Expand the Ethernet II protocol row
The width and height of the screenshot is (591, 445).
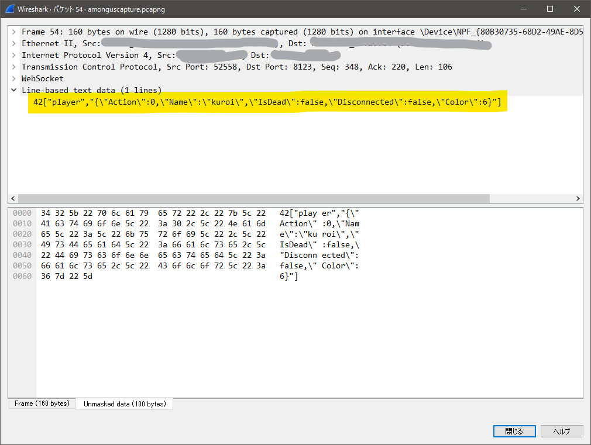pos(13,43)
